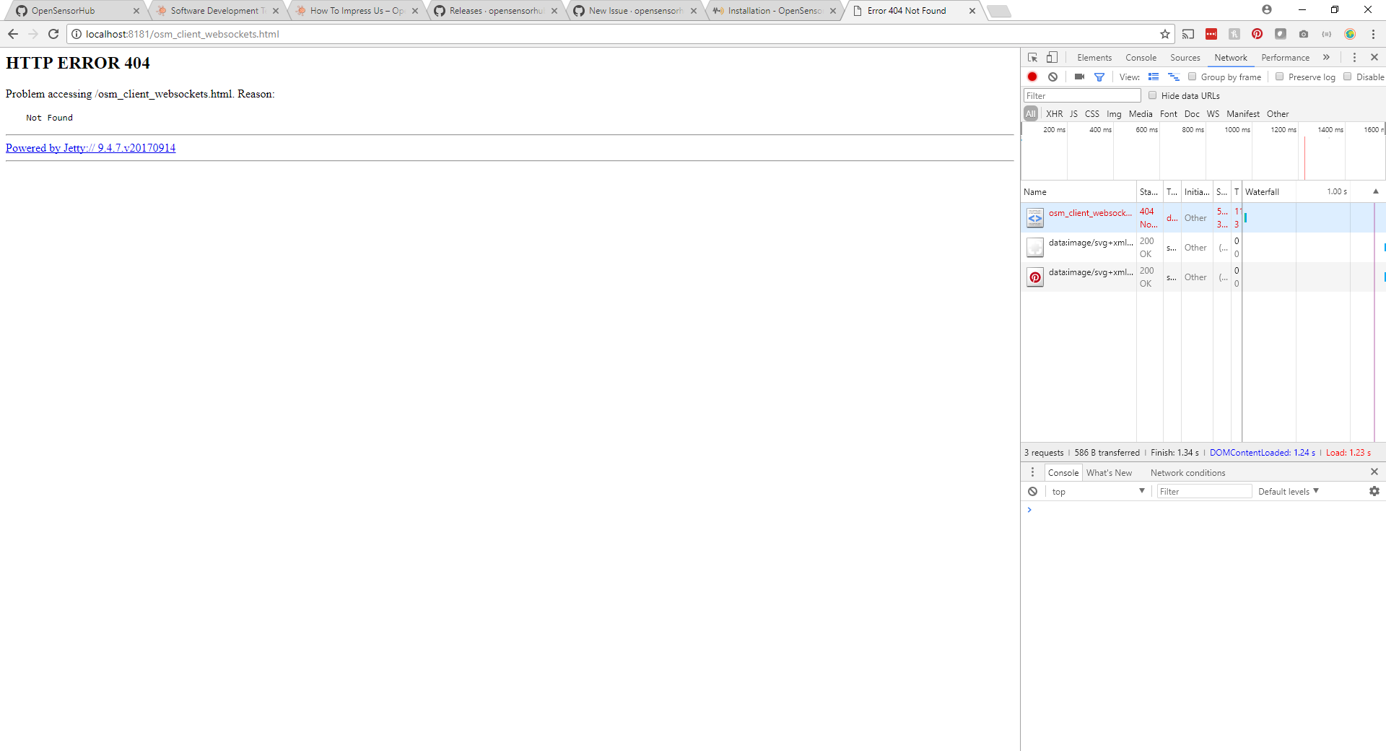
Task: Click the Cast extension icon
Action: (1190, 34)
